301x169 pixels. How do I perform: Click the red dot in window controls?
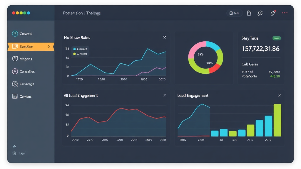pos(14,13)
